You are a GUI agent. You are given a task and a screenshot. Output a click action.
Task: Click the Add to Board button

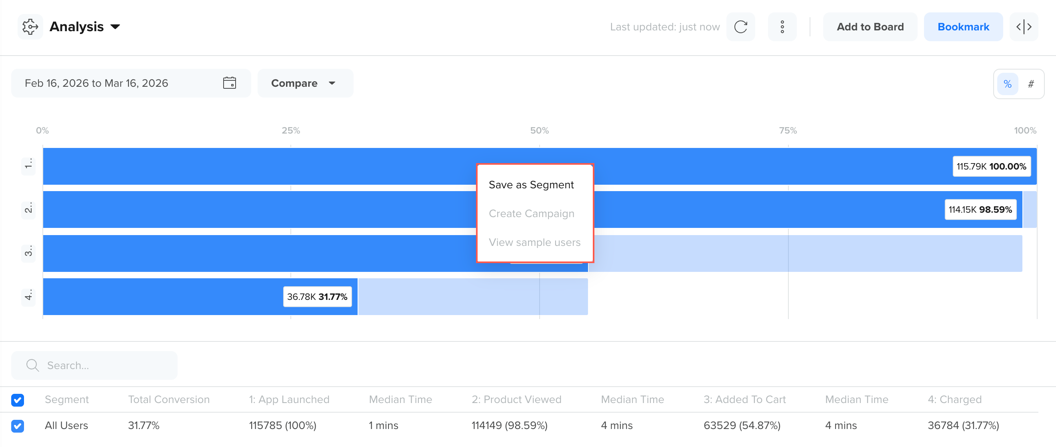tap(870, 27)
